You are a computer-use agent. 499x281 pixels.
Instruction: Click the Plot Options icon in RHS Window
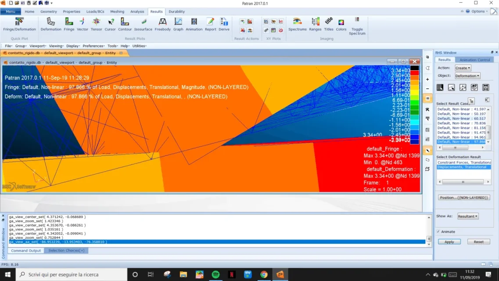(474, 87)
